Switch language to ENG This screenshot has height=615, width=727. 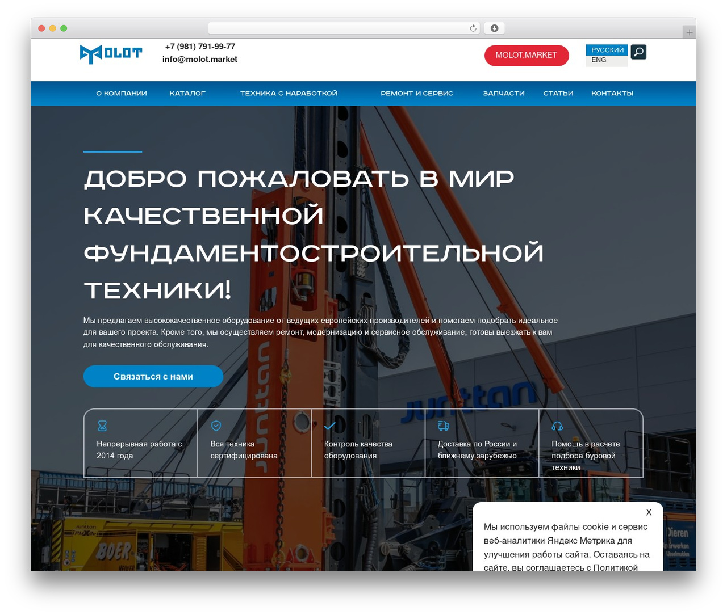tap(599, 60)
